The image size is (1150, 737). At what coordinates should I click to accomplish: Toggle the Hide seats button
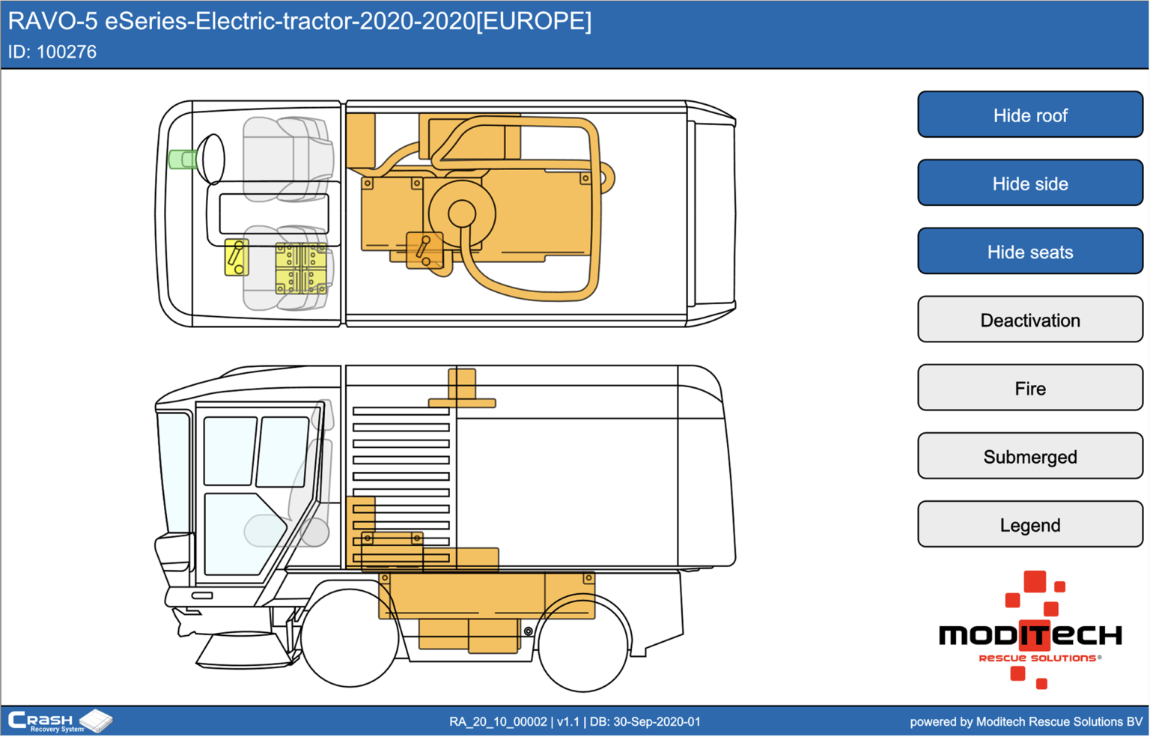pyautogui.click(x=1029, y=252)
